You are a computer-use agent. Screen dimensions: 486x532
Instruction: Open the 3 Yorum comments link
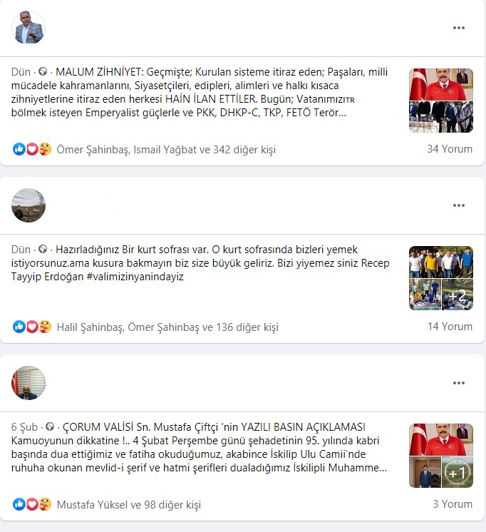point(453,504)
